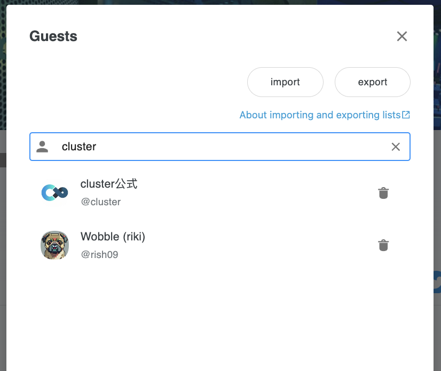Click the external link icon after lists
The width and height of the screenshot is (441, 371).
coord(406,115)
